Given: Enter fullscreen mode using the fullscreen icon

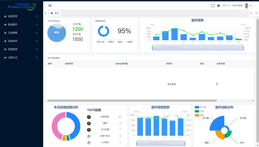Looking at the screenshot, I should [213, 6].
